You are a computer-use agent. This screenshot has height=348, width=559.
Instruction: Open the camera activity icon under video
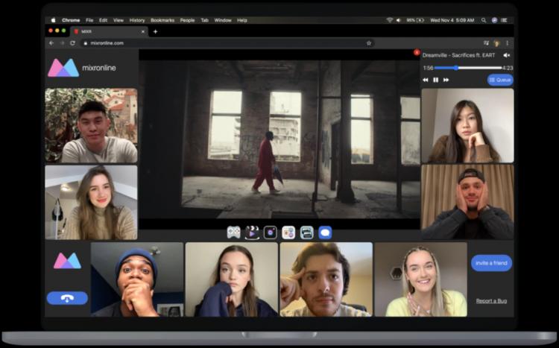point(271,232)
